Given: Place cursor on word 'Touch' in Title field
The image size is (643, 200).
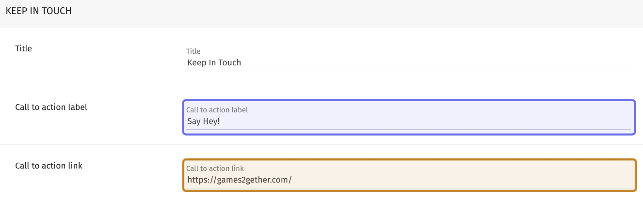Looking at the screenshot, I should click(x=230, y=62).
